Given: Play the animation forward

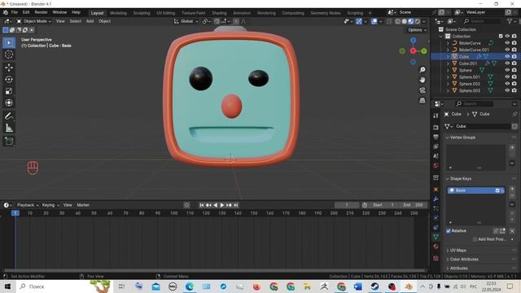Looking at the screenshot, I should coord(222,205).
